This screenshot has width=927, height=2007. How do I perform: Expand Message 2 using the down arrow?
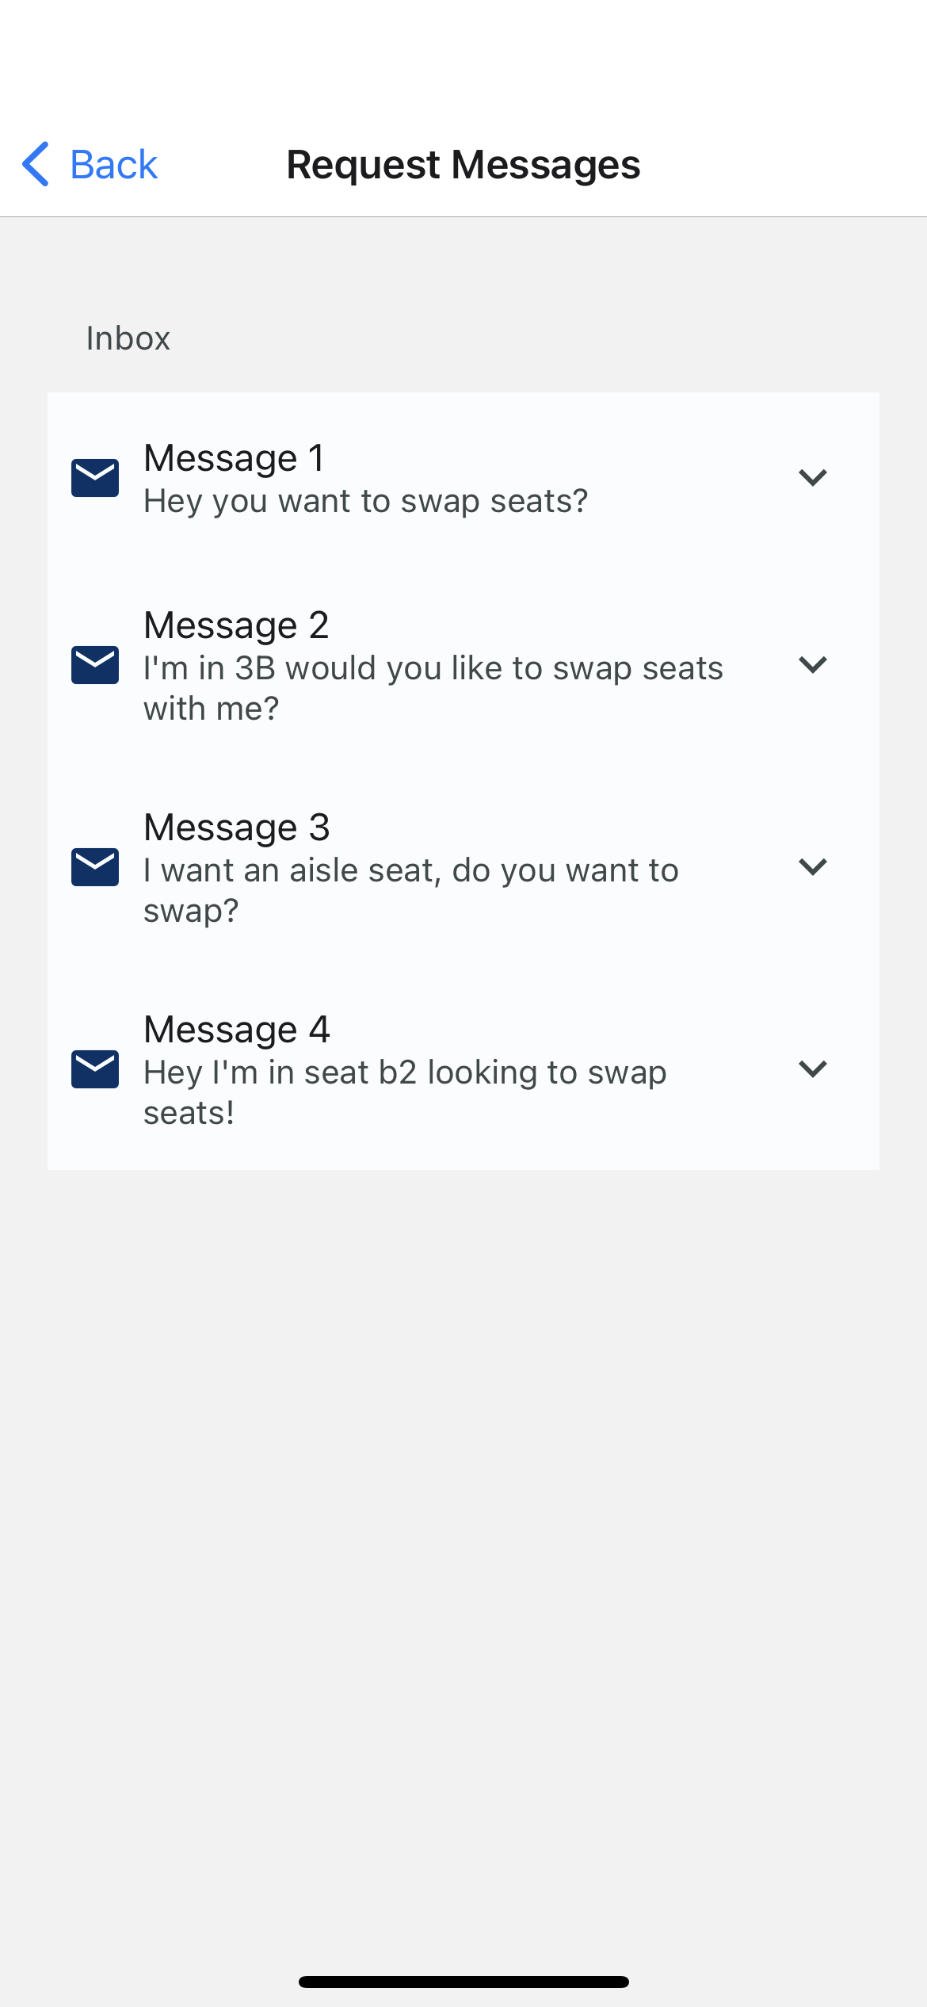pyautogui.click(x=813, y=664)
